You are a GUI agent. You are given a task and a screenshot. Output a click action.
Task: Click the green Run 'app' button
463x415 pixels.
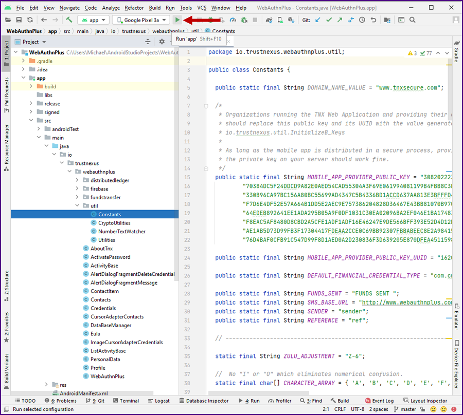click(177, 20)
